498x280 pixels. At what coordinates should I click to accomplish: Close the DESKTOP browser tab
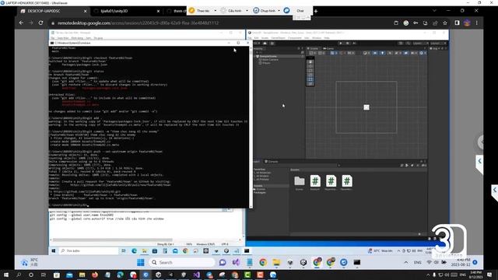85,11
